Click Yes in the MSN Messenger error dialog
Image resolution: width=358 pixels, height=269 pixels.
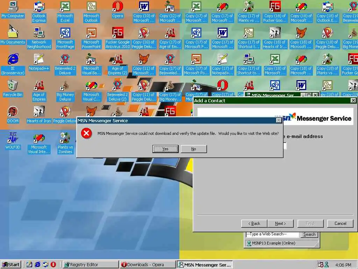point(165,149)
